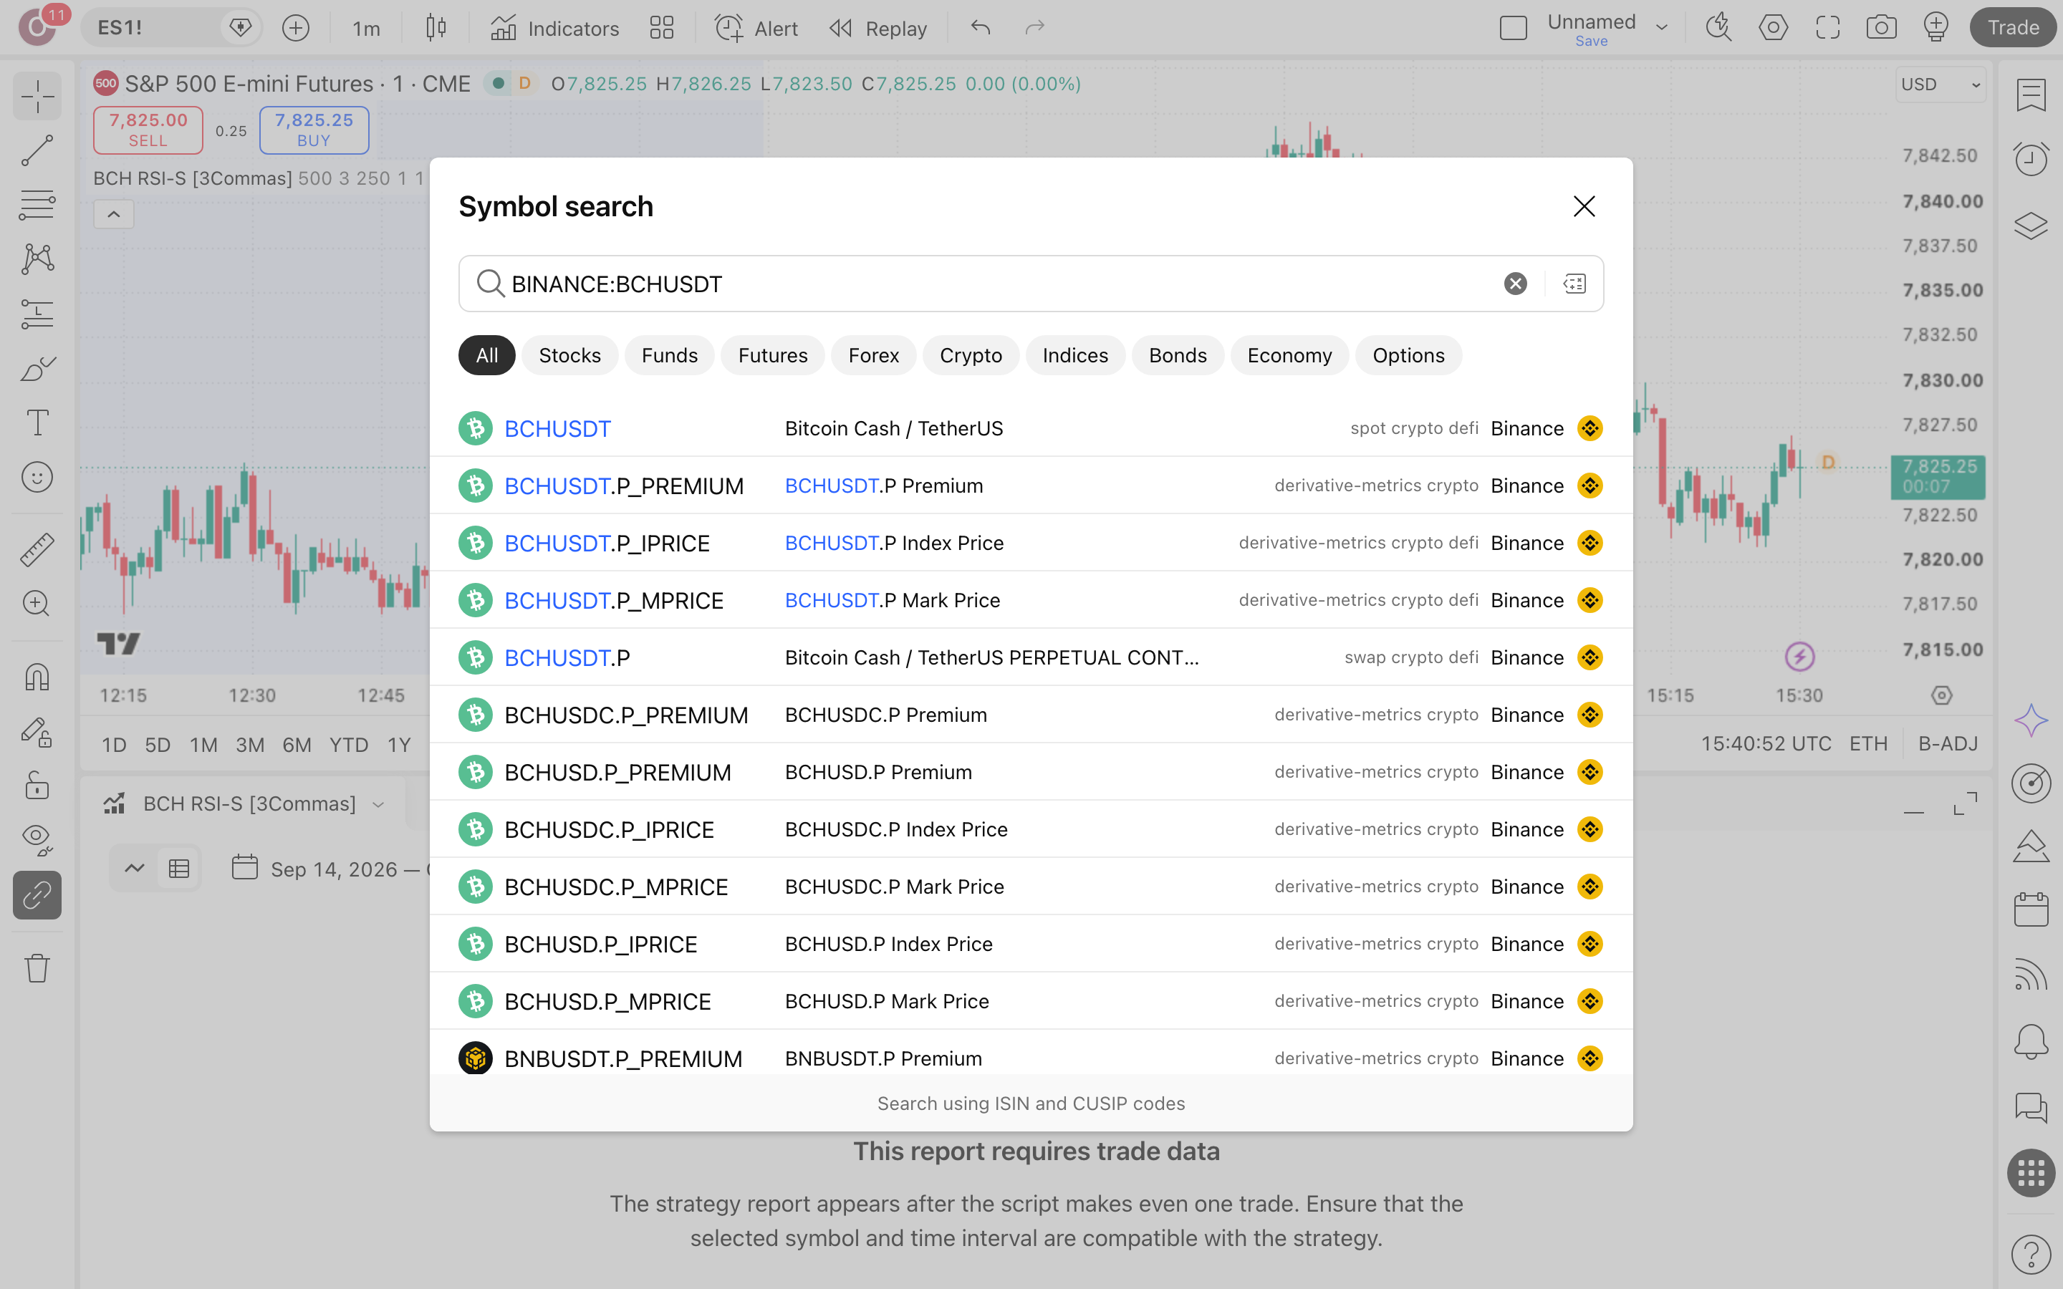Open the Fibonacci retracement tools
Viewport: 2063px width, 1289px height.
(37, 206)
